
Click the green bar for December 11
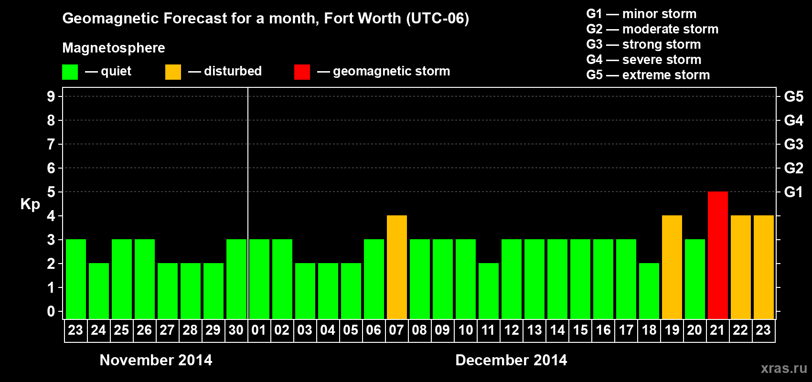pos(489,291)
